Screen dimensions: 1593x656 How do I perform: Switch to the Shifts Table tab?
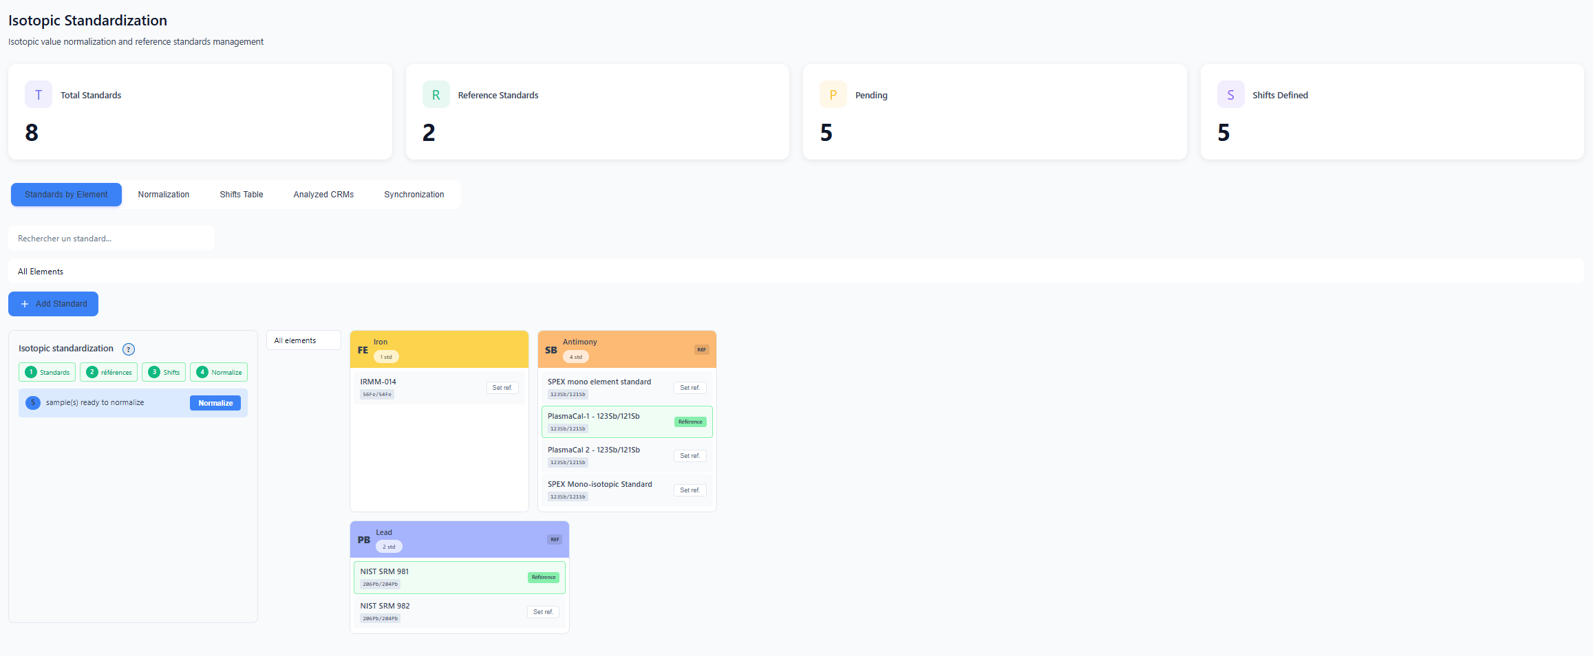(242, 194)
